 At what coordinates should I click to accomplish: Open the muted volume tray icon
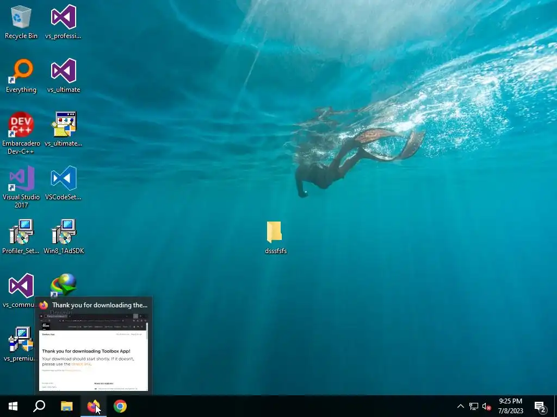pyautogui.click(x=486, y=406)
